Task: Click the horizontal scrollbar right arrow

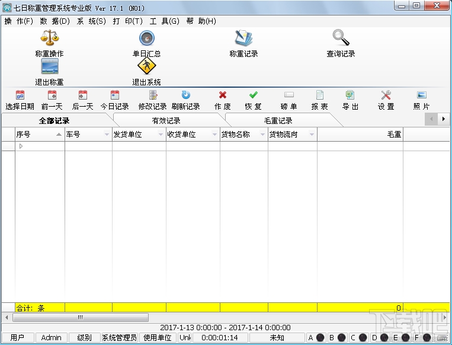Action: tap(445, 317)
